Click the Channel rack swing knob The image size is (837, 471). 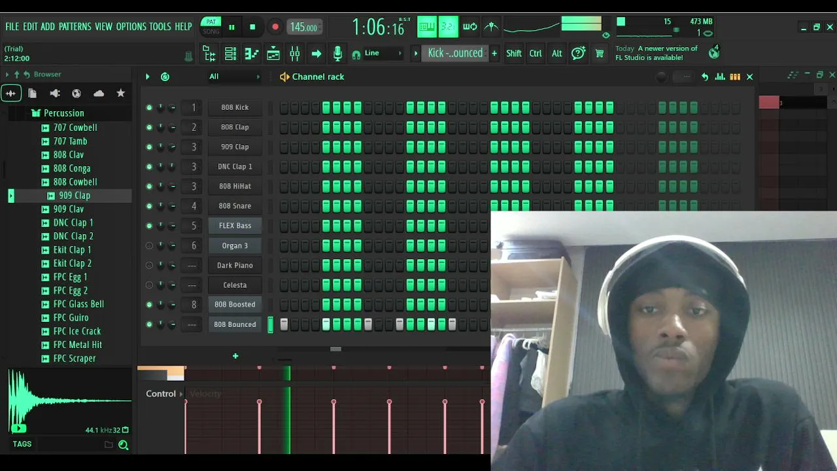click(x=662, y=77)
